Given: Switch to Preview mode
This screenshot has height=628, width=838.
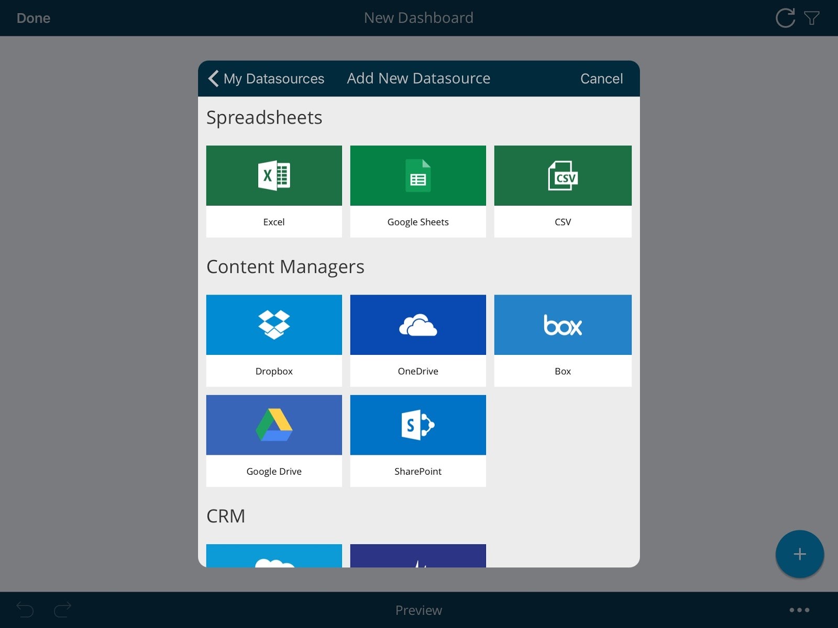Looking at the screenshot, I should pyautogui.click(x=418, y=610).
